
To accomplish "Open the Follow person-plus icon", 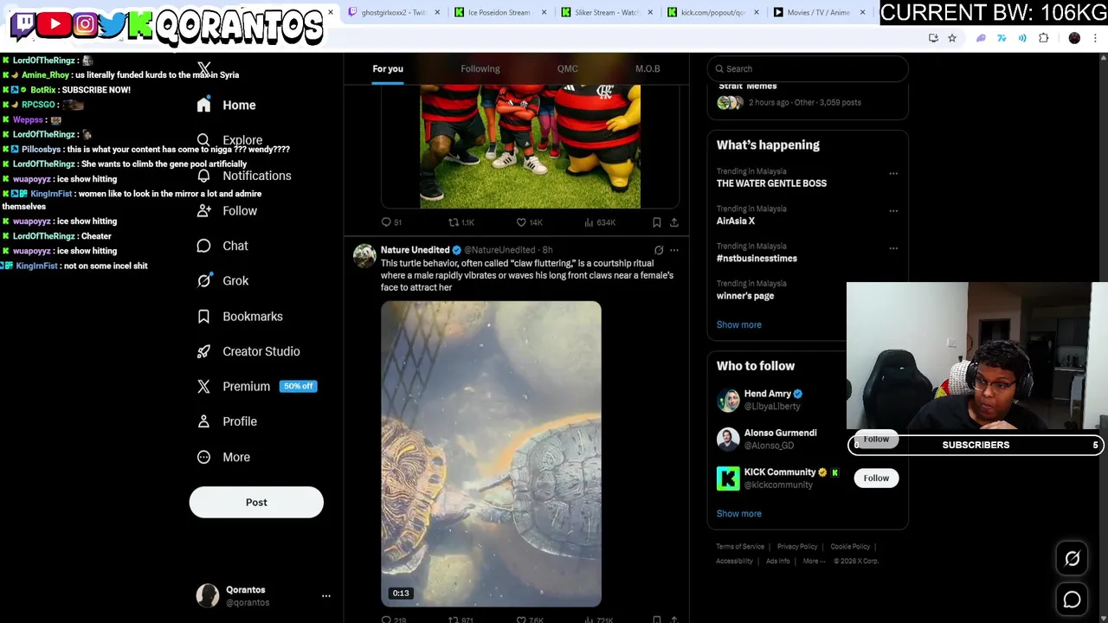I will [x=203, y=210].
